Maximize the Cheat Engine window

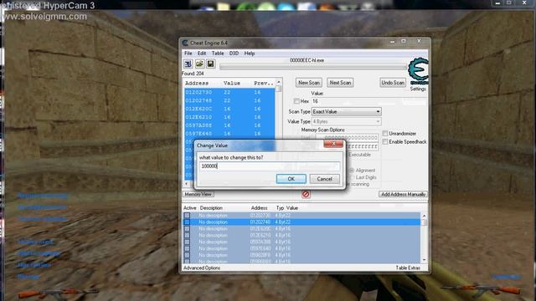click(404, 41)
